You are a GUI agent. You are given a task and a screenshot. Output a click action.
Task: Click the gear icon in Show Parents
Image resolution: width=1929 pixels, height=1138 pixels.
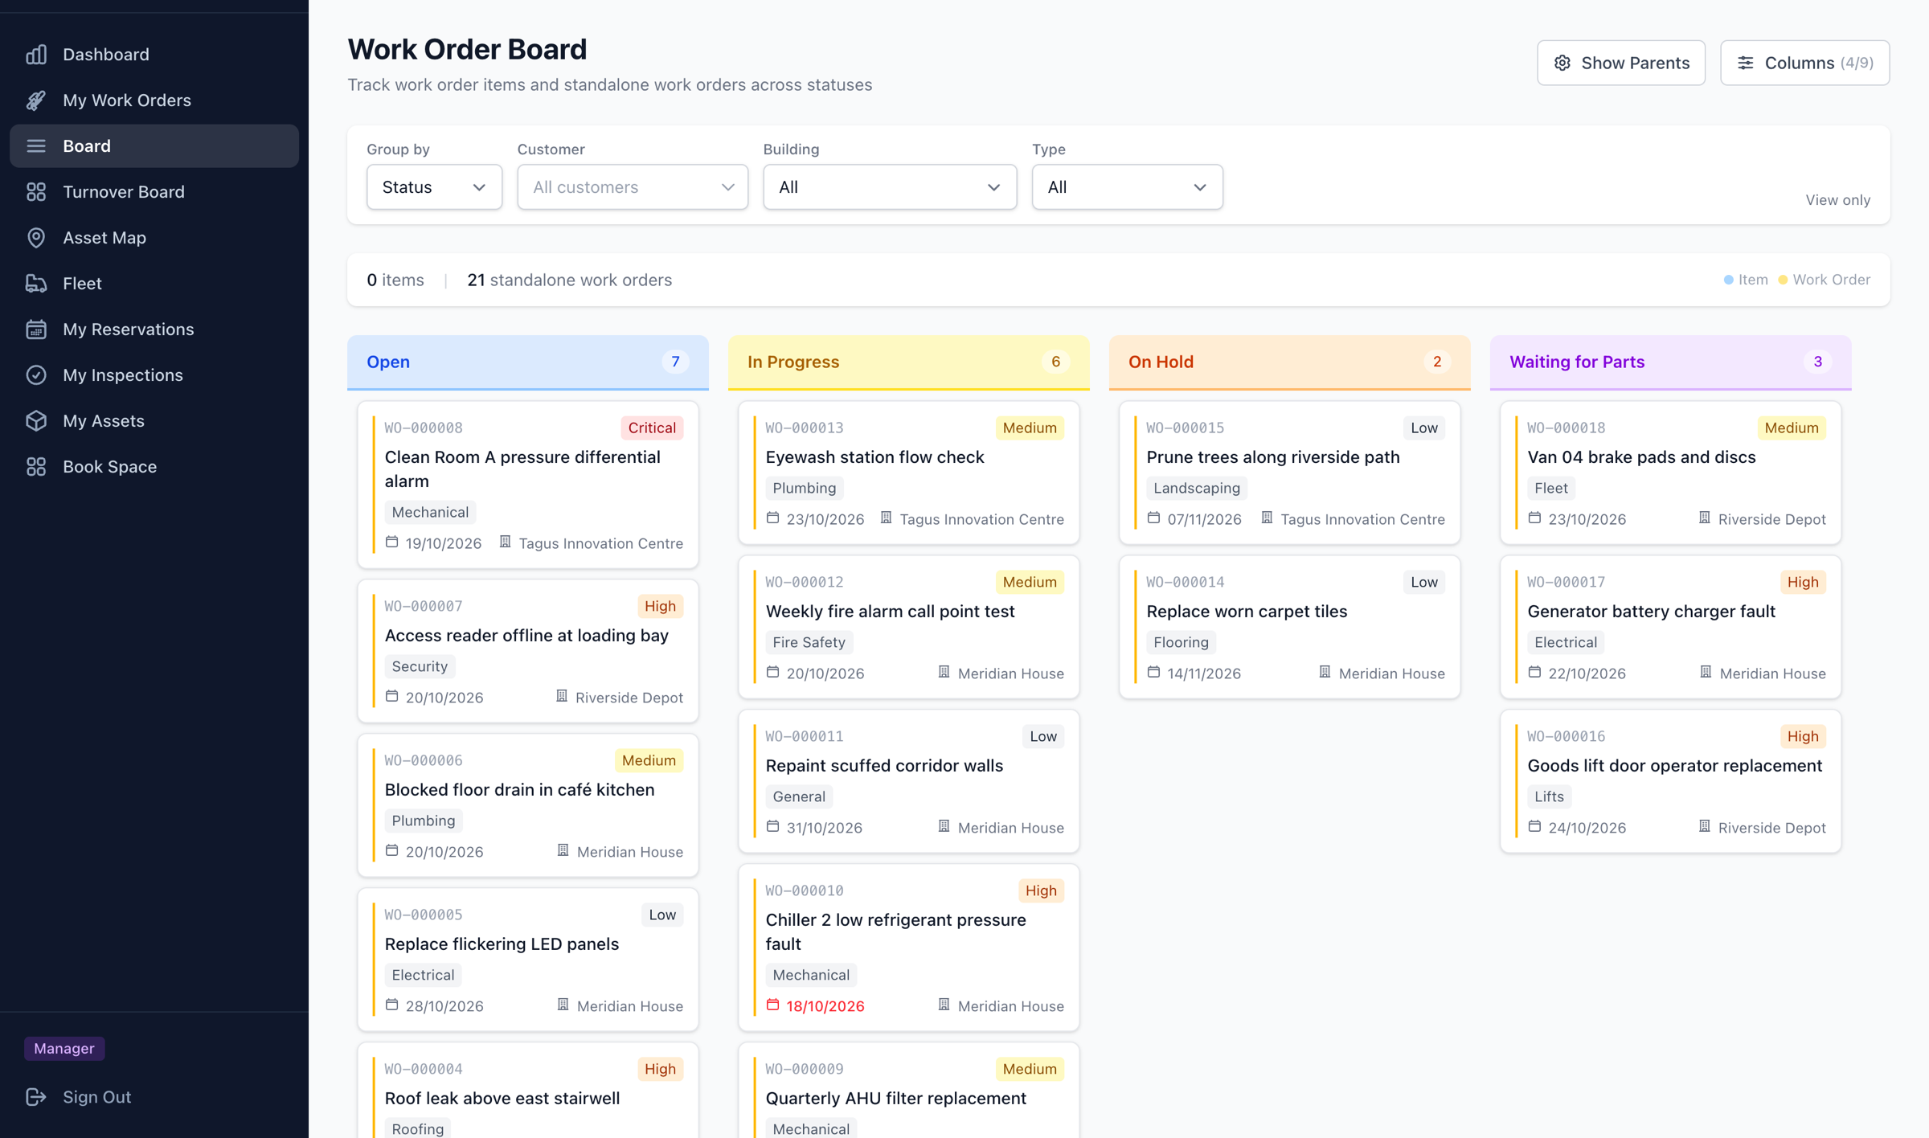pos(1562,63)
